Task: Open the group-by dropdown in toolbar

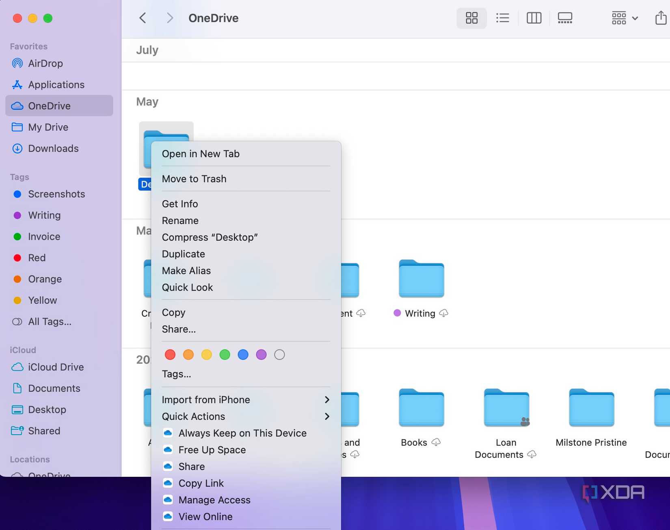Action: (x=625, y=18)
